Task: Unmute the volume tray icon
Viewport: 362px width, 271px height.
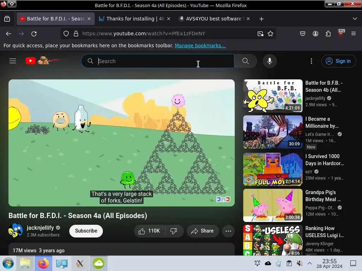Action: [x=299, y=263]
